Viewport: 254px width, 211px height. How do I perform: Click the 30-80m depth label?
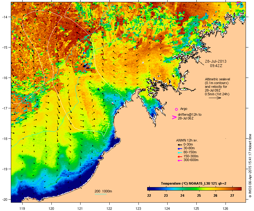pos(189,148)
